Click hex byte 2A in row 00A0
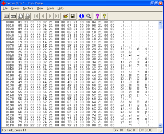This screenshot has width=164, height=134. tap(45, 55)
